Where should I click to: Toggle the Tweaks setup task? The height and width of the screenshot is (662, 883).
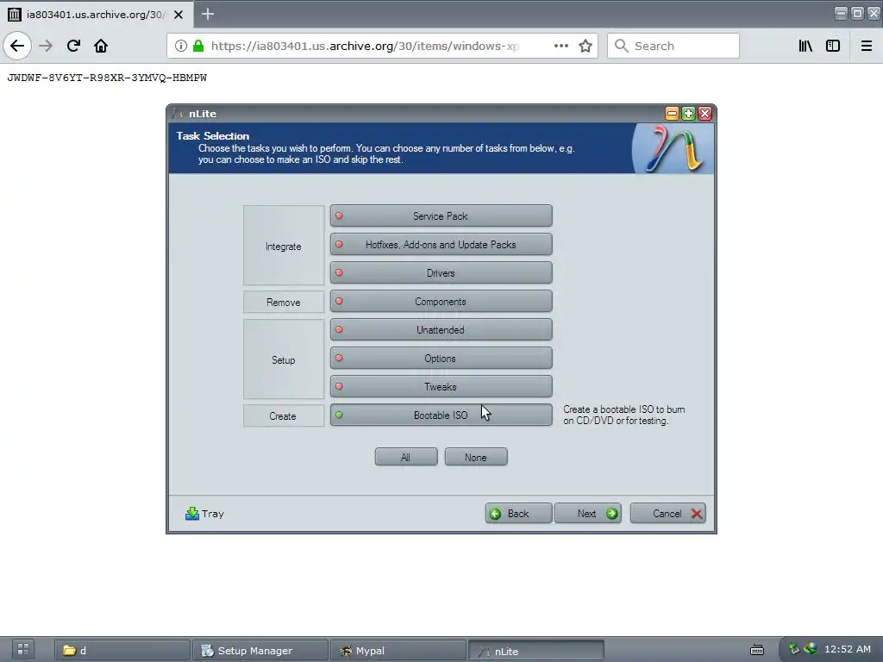[x=441, y=387]
